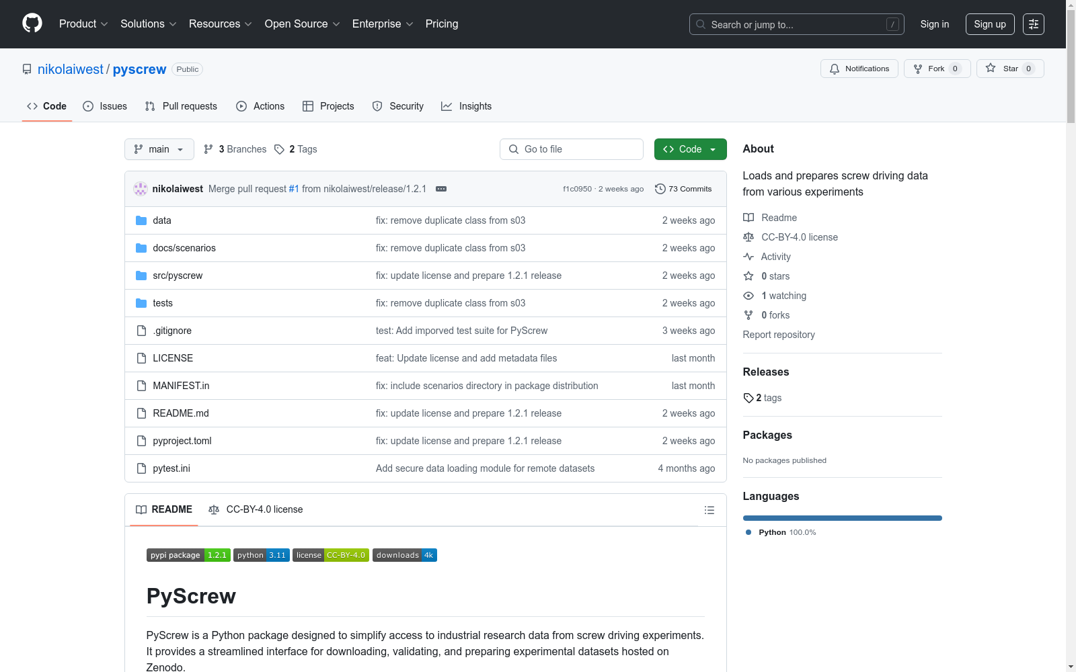This screenshot has height=672, width=1076.
Task: Open the Pull requests tab
Action: tap(181, 106)
